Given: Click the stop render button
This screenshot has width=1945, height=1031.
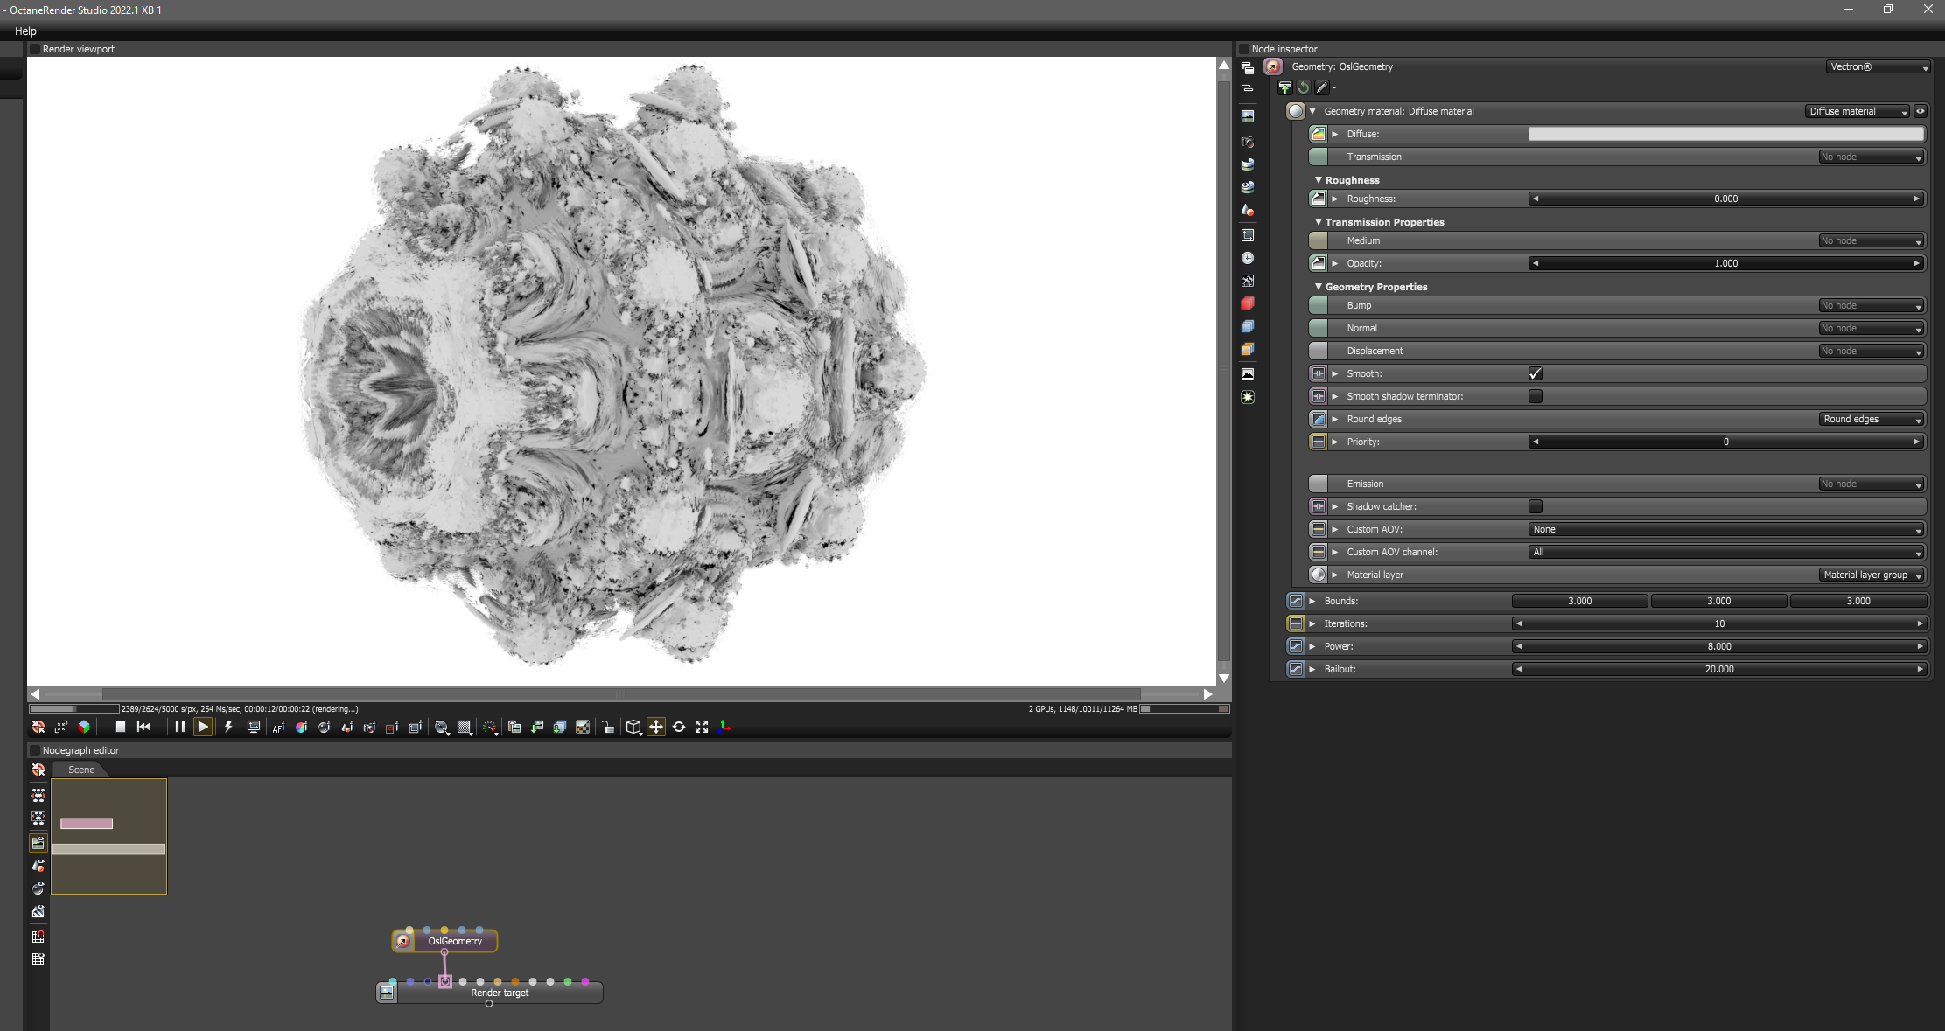Looking at the screenshot, I should pos(121,727).
